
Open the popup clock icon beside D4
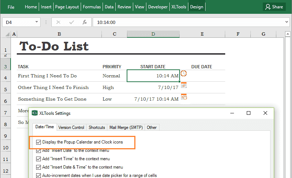pos(184,73)
